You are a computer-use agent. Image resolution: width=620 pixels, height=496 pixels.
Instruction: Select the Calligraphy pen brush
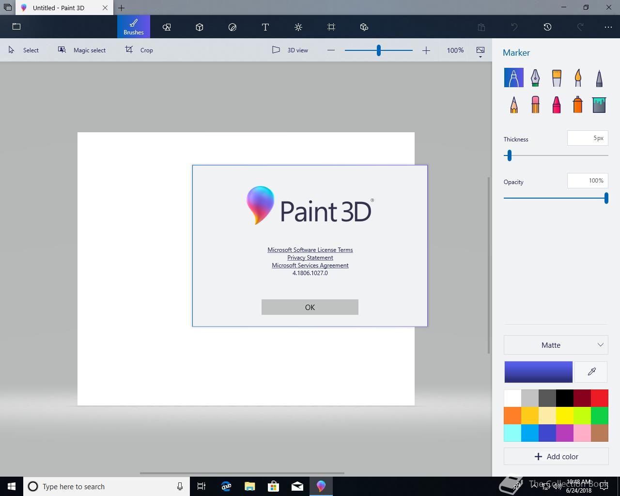(x=535, y=77)
